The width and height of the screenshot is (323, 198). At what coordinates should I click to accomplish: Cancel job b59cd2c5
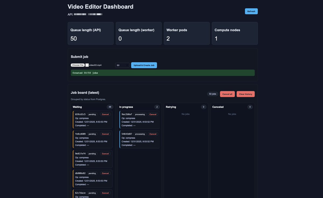pos(105,114)
